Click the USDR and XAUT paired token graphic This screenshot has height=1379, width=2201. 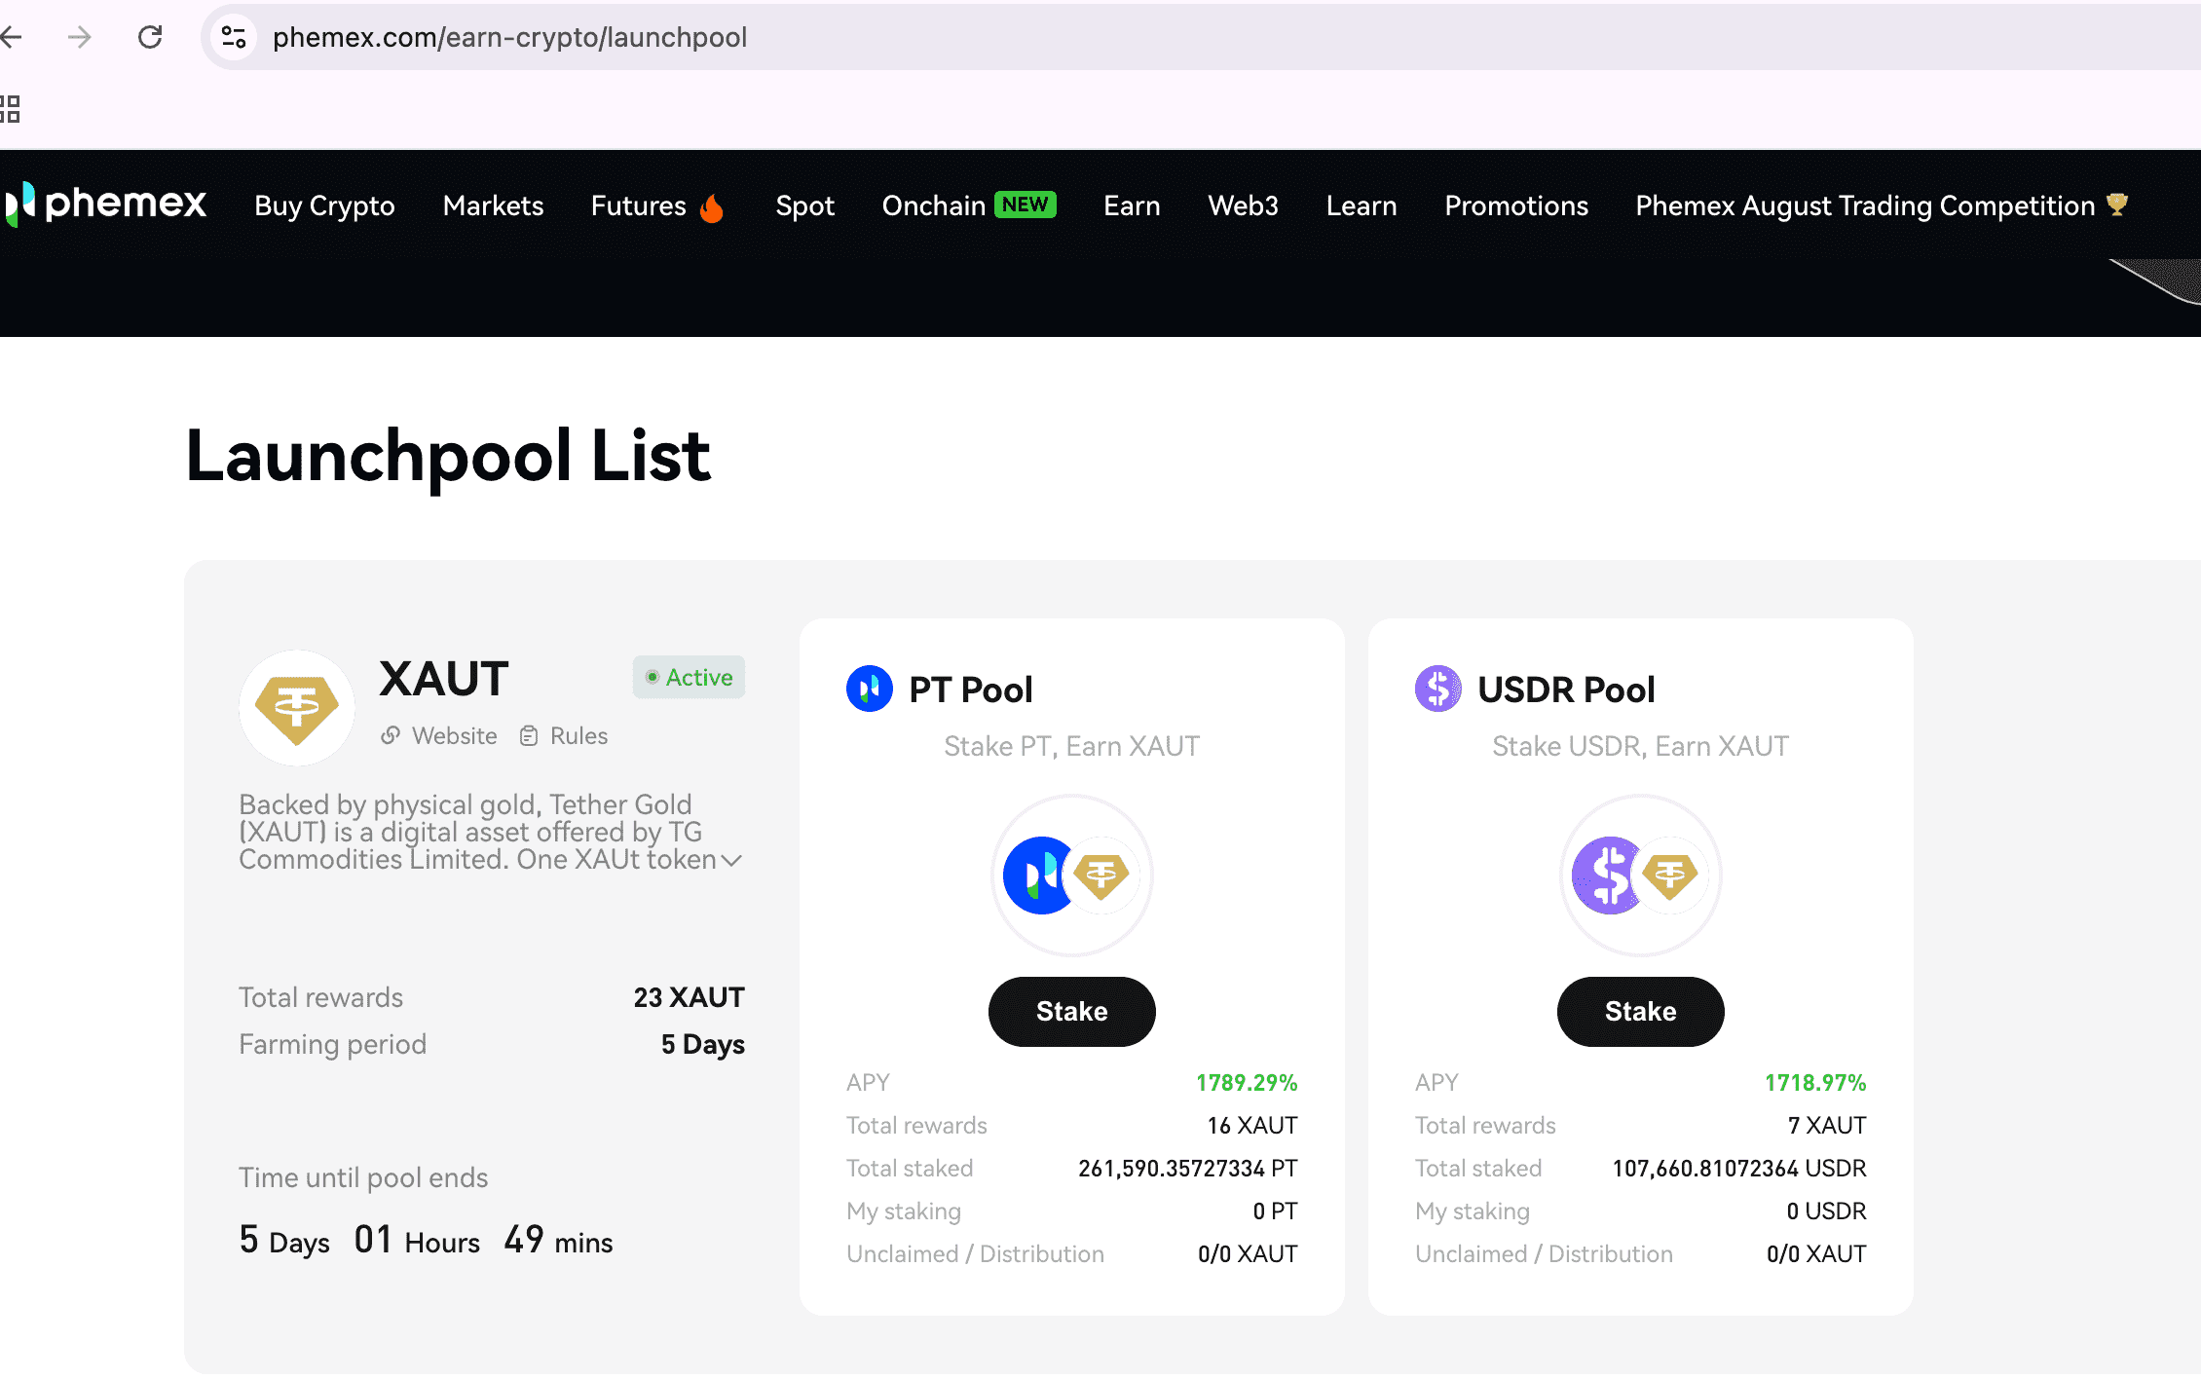(x=1641, y=875)
